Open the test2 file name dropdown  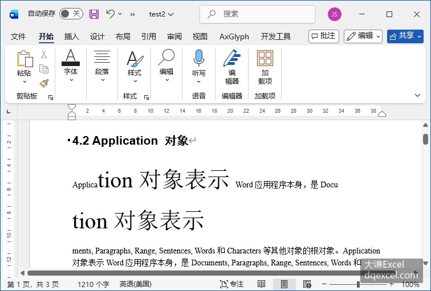pyautogui.click(x=161, y=14)
